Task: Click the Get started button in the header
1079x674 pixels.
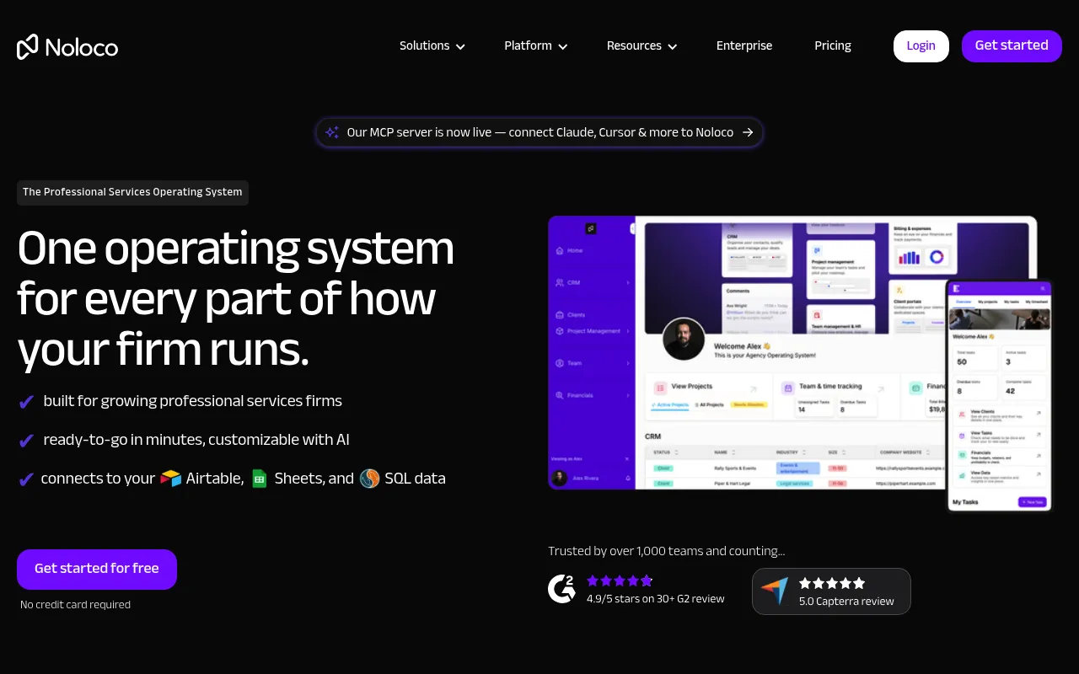Action: tap(1012, 45)
